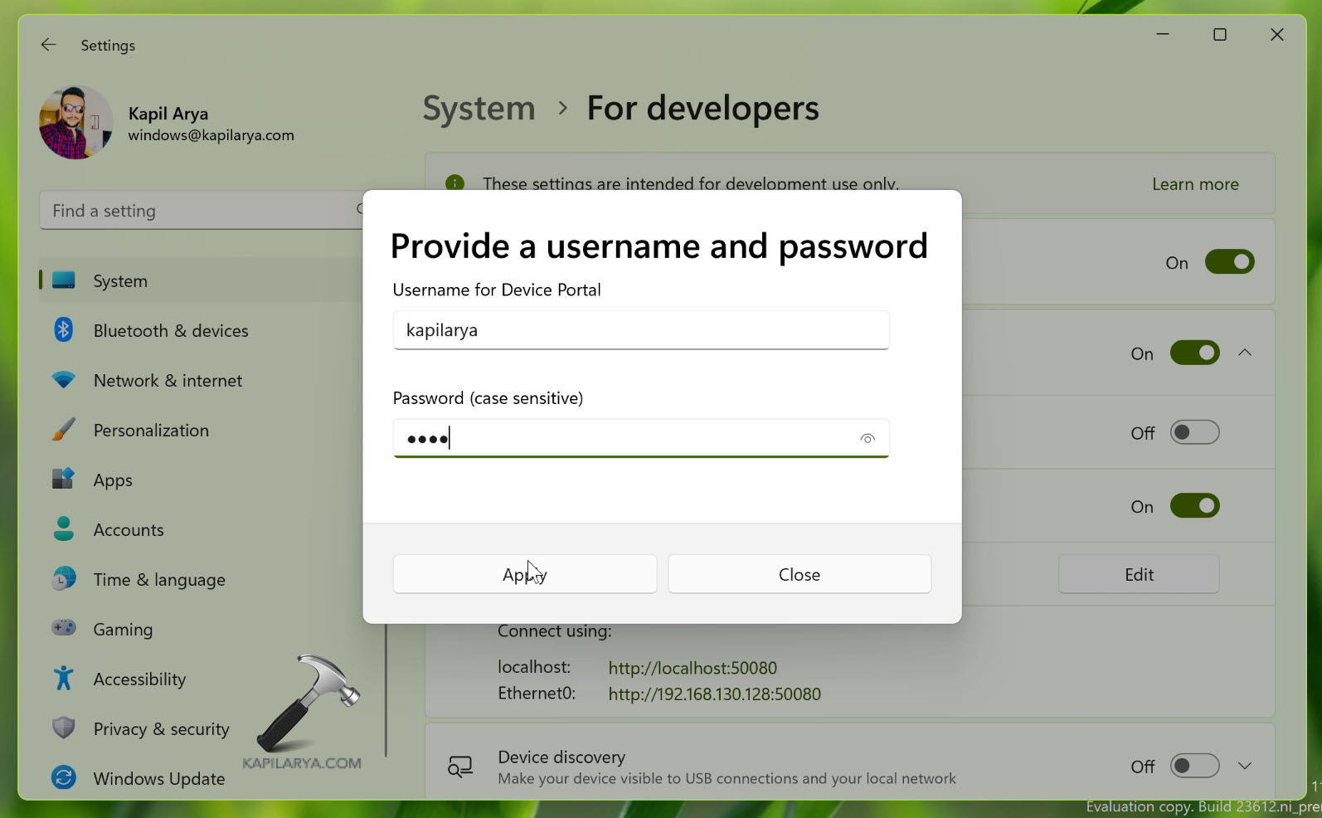The image size is (1322, 818).
Task: Turn on the Off toggle above Edit button
Action: (x=1194, y=432)
